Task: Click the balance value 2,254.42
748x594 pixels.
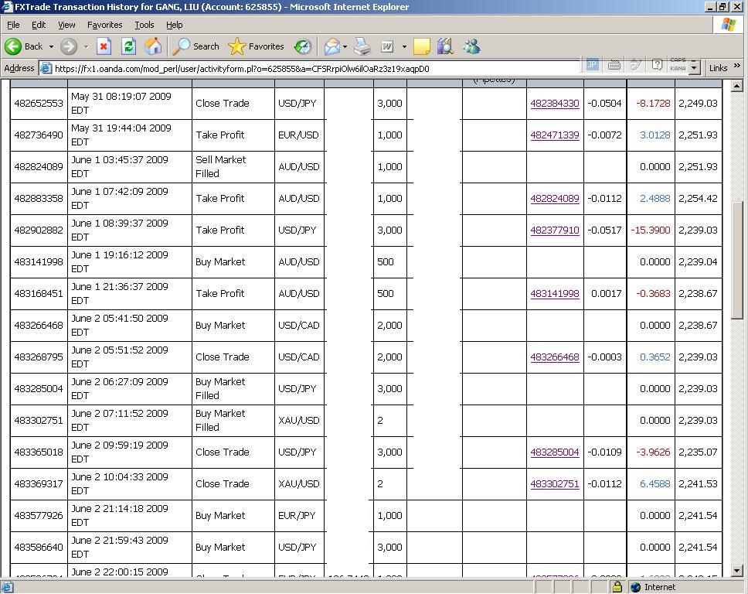Action: point(698,198)
